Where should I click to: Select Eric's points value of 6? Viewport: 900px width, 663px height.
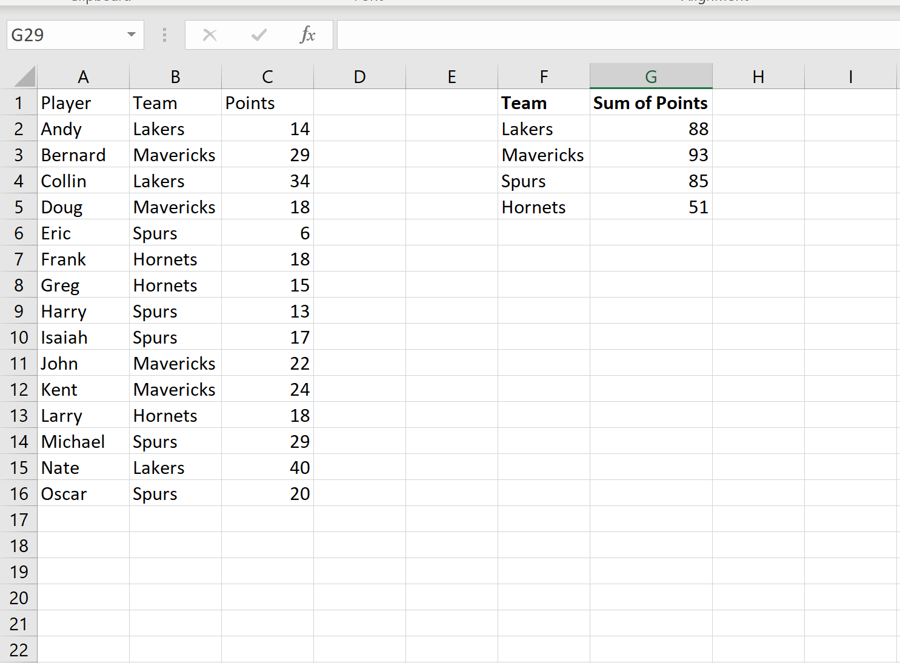pyautogui.click(x=267, y=233)
